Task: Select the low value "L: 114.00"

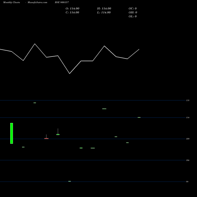Action: pyautogui.click(x=104, y=13)
